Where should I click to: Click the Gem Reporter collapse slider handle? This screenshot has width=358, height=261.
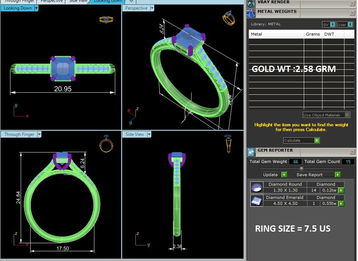pyautogui.click(x=301, y=168)
